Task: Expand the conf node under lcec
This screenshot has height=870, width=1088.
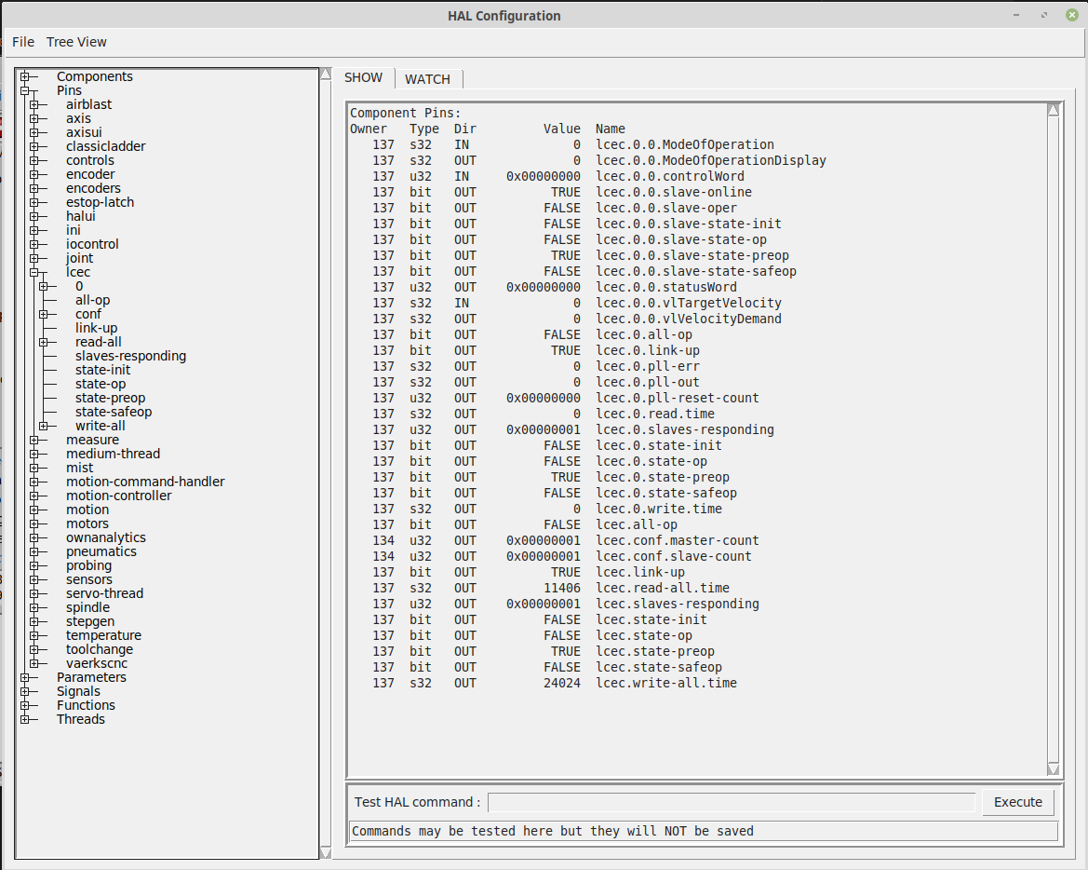Action: coord(44,314)
